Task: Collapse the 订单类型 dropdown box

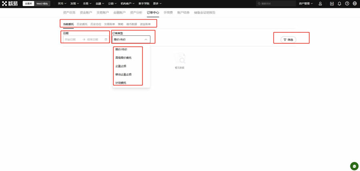Action: (131, 39)
